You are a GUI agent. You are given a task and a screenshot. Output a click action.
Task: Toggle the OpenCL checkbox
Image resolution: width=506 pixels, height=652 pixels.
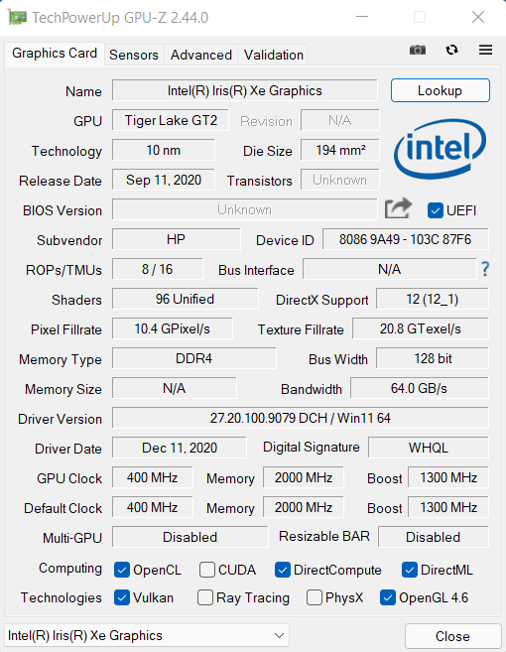point(122,570)
